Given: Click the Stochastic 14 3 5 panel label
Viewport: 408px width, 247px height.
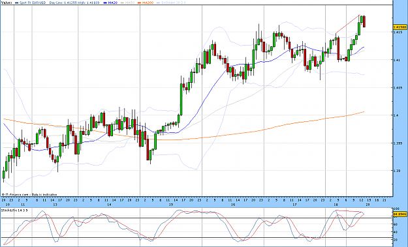Looking at the screenshot, I should [14, 211].
